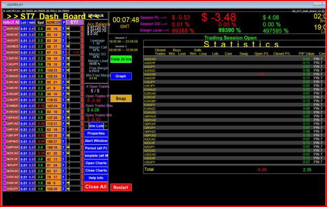Toggle the magenta select box for USDCAD
Image resolution: width=327 pixels, height=207 pixels.
click(5, 177)
